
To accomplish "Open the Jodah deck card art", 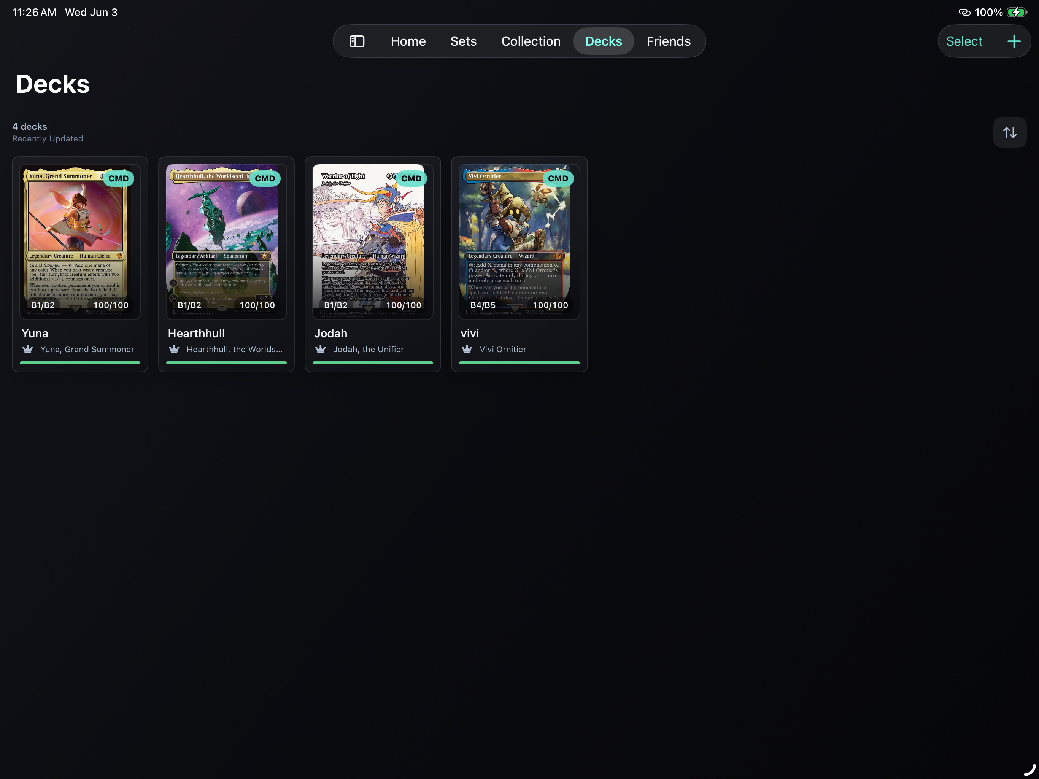I will coord(373,242).
